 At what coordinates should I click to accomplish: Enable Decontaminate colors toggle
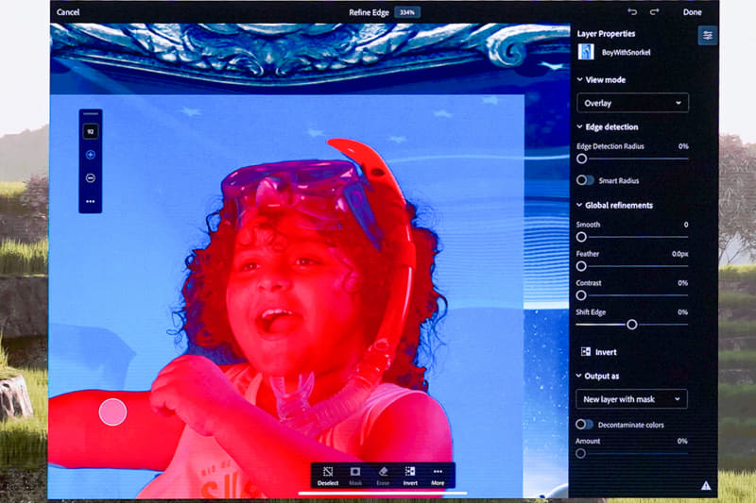(x=584, y=425)
